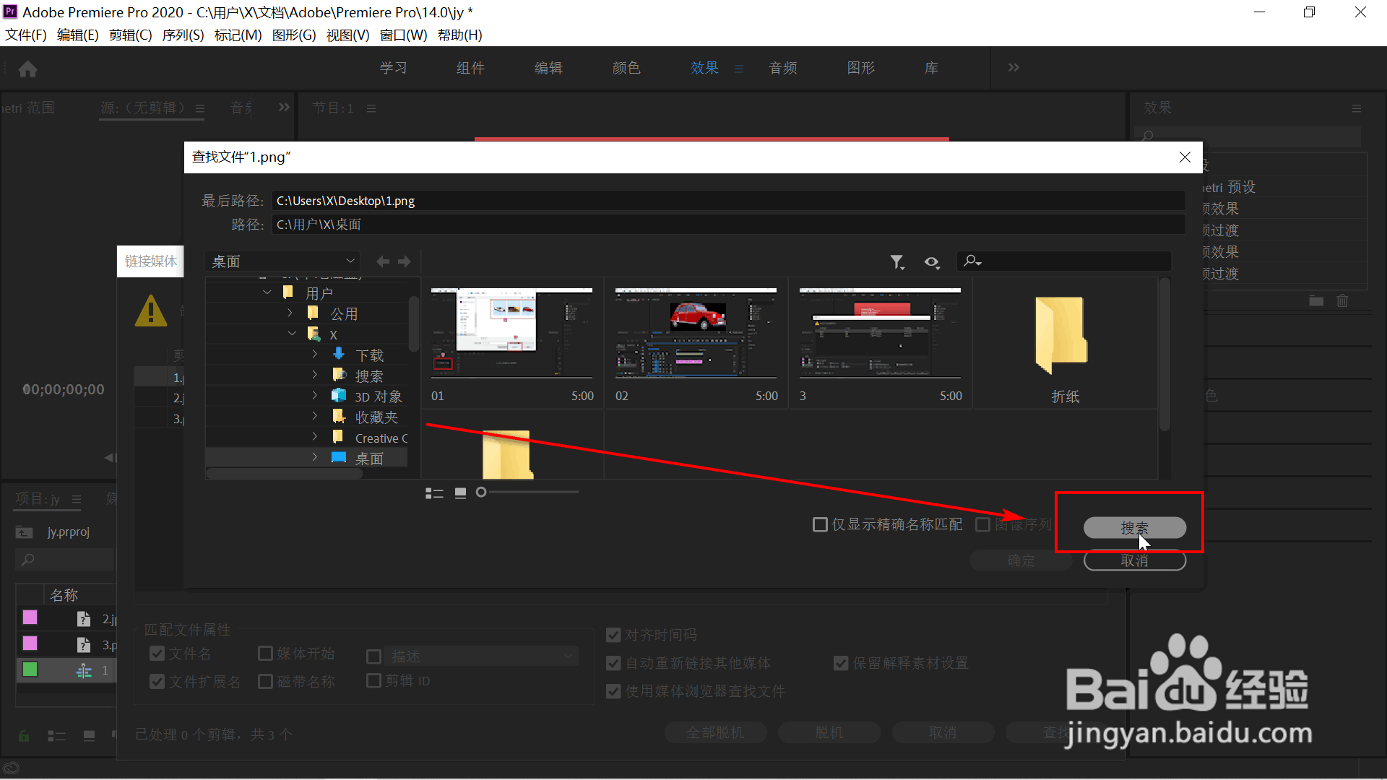This screenshot has height=780, width=1387.
Task: Click 取消 in the 查找文件 dialog
Action: coord(1134,560)
